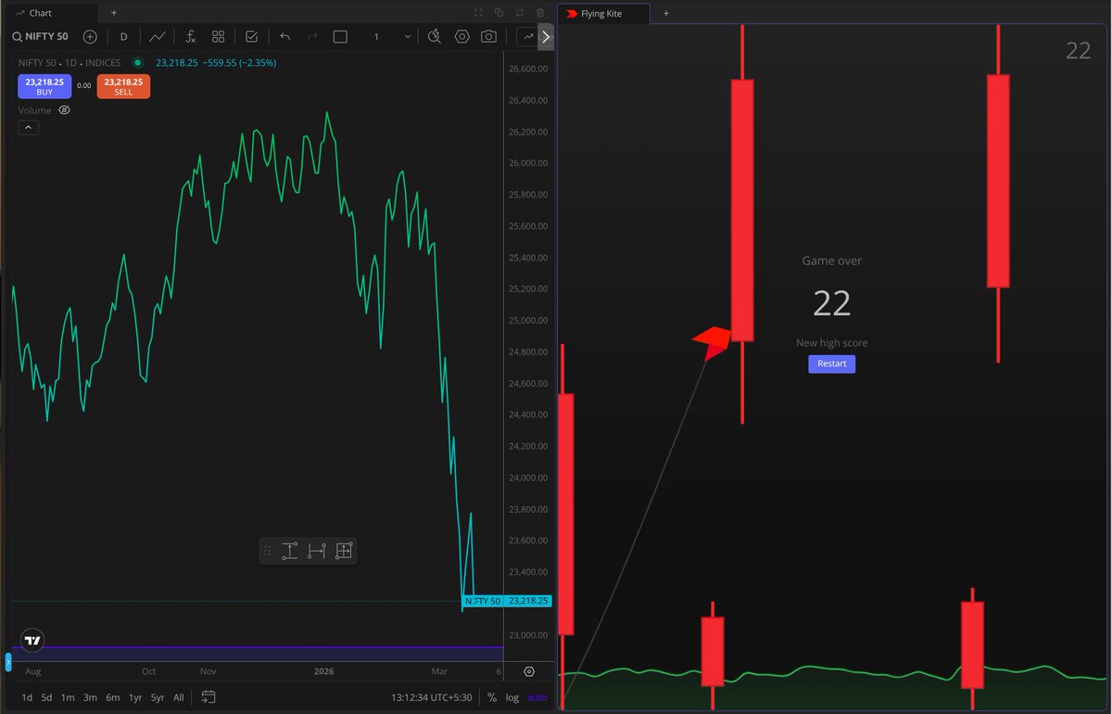Set the chart range to 5d
Screen dimensions: 1112x714
point(46,697)
